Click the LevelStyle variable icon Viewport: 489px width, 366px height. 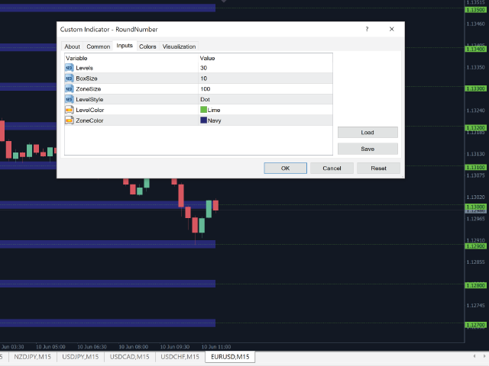[69, 100]
